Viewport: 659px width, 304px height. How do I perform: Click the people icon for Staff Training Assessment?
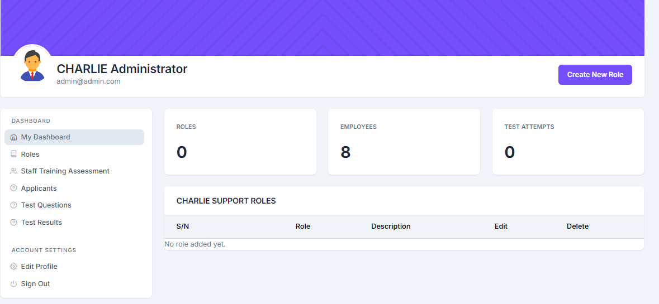coord(14,171)
